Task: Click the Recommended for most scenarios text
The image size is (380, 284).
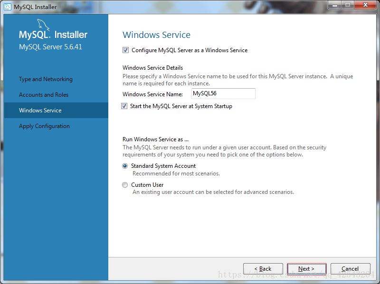Action: point(176,174)
